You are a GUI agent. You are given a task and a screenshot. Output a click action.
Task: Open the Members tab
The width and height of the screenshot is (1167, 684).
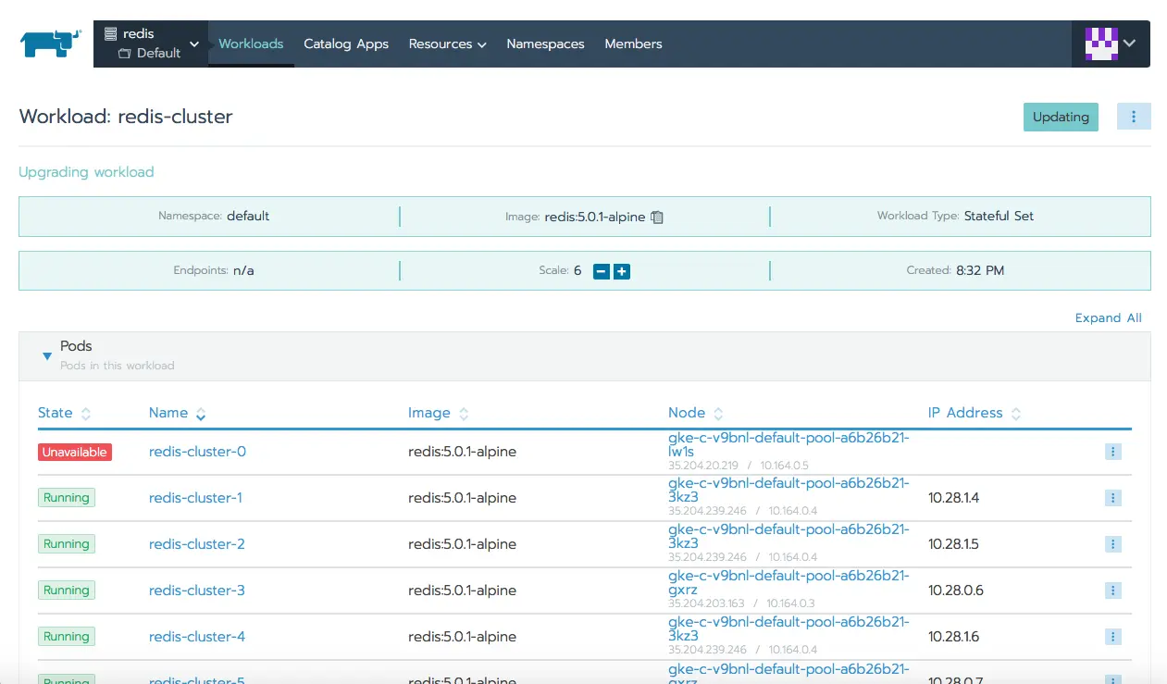tap(633, 44)
